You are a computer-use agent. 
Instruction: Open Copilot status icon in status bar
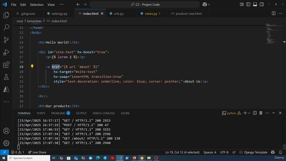[x=273, y=152]
